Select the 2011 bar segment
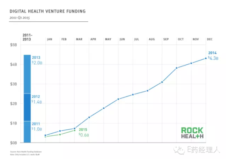 (27, 132)
